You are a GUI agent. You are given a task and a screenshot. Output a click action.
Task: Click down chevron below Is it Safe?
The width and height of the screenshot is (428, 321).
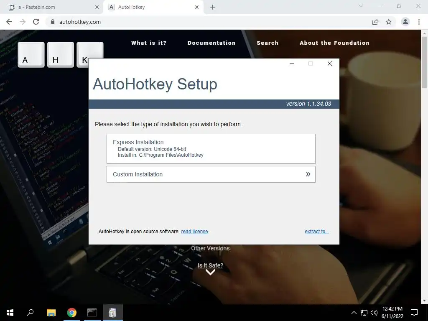[210, 272]
